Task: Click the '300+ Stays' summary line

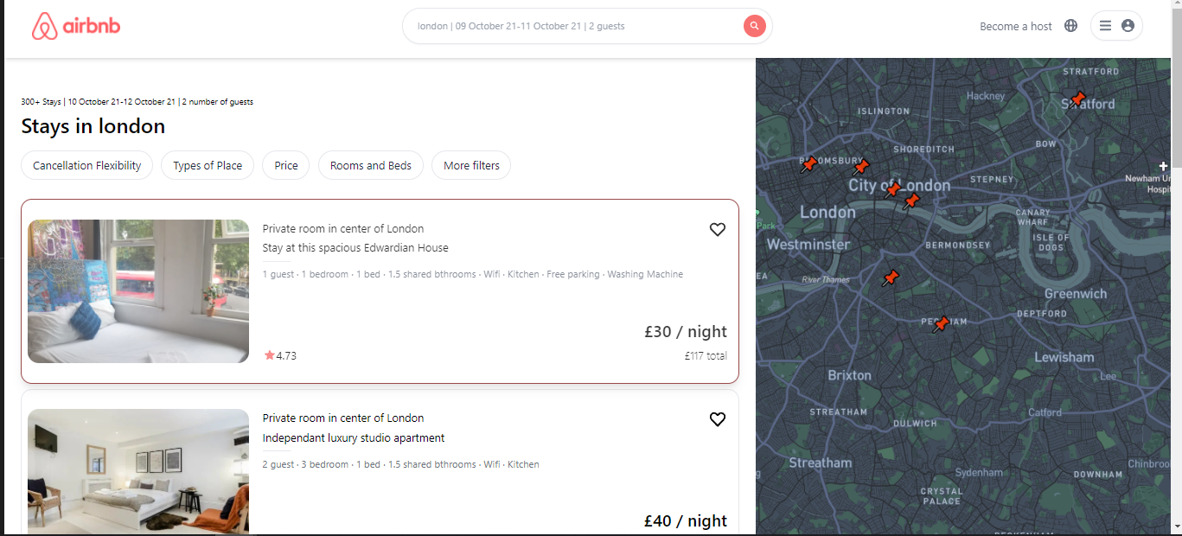Action: (137, 102)
